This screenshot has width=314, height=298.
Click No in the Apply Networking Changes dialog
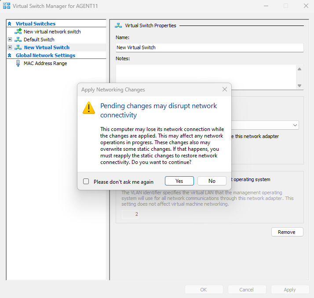click(x=212, y=181)
